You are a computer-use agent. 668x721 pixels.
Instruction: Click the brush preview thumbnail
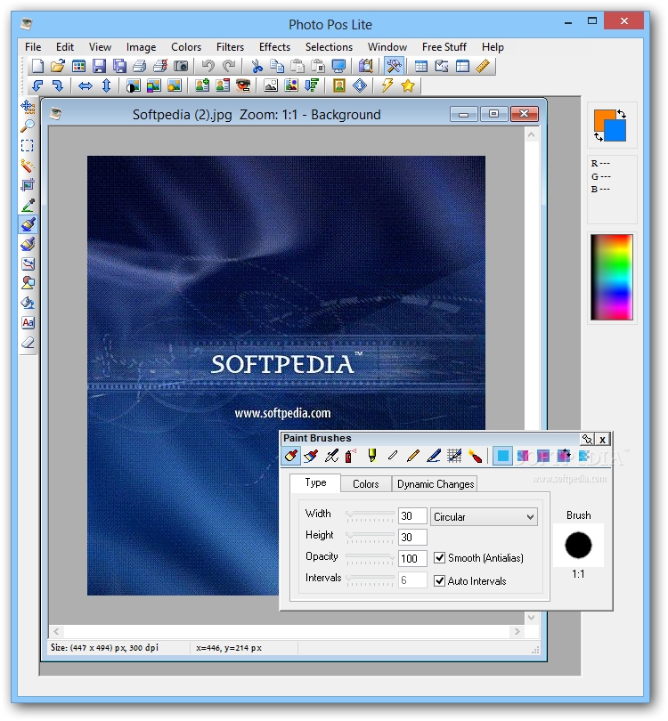pyautogui.click(x=578, y=546)
